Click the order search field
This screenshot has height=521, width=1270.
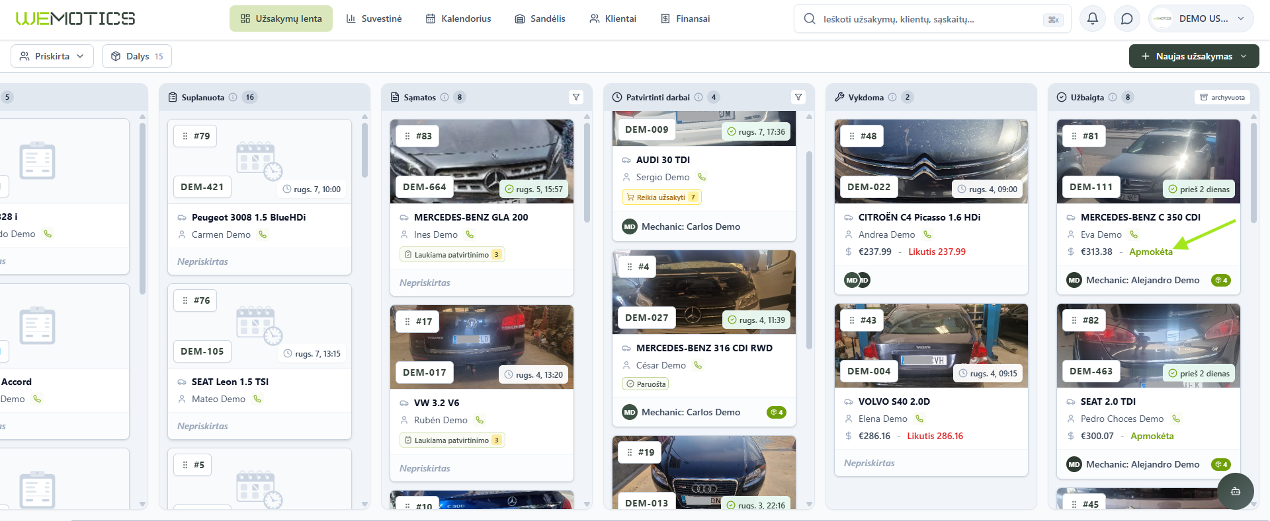tap(932, 19)
